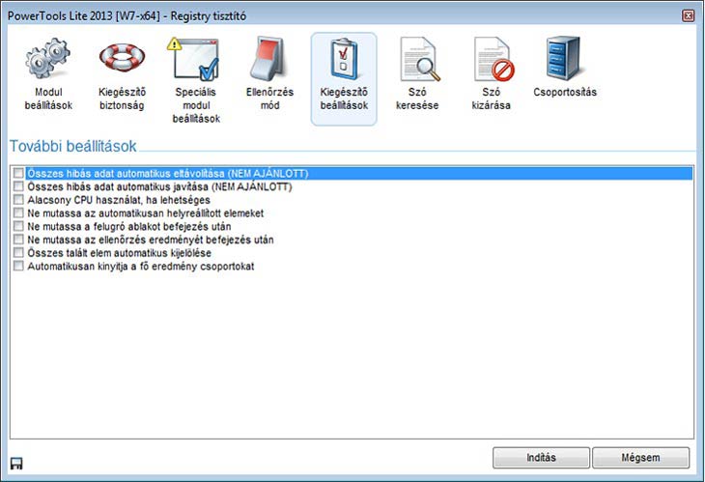Select Ellenőrzés mód switch icon

tap(269, 59)
